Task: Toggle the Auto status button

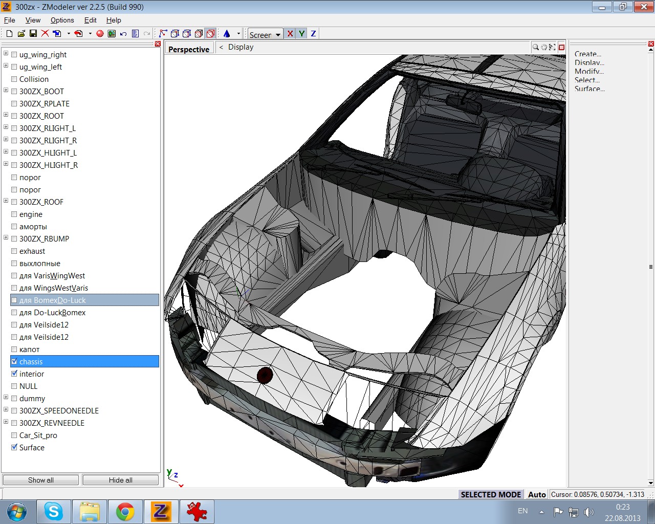Action: [537, 494]
